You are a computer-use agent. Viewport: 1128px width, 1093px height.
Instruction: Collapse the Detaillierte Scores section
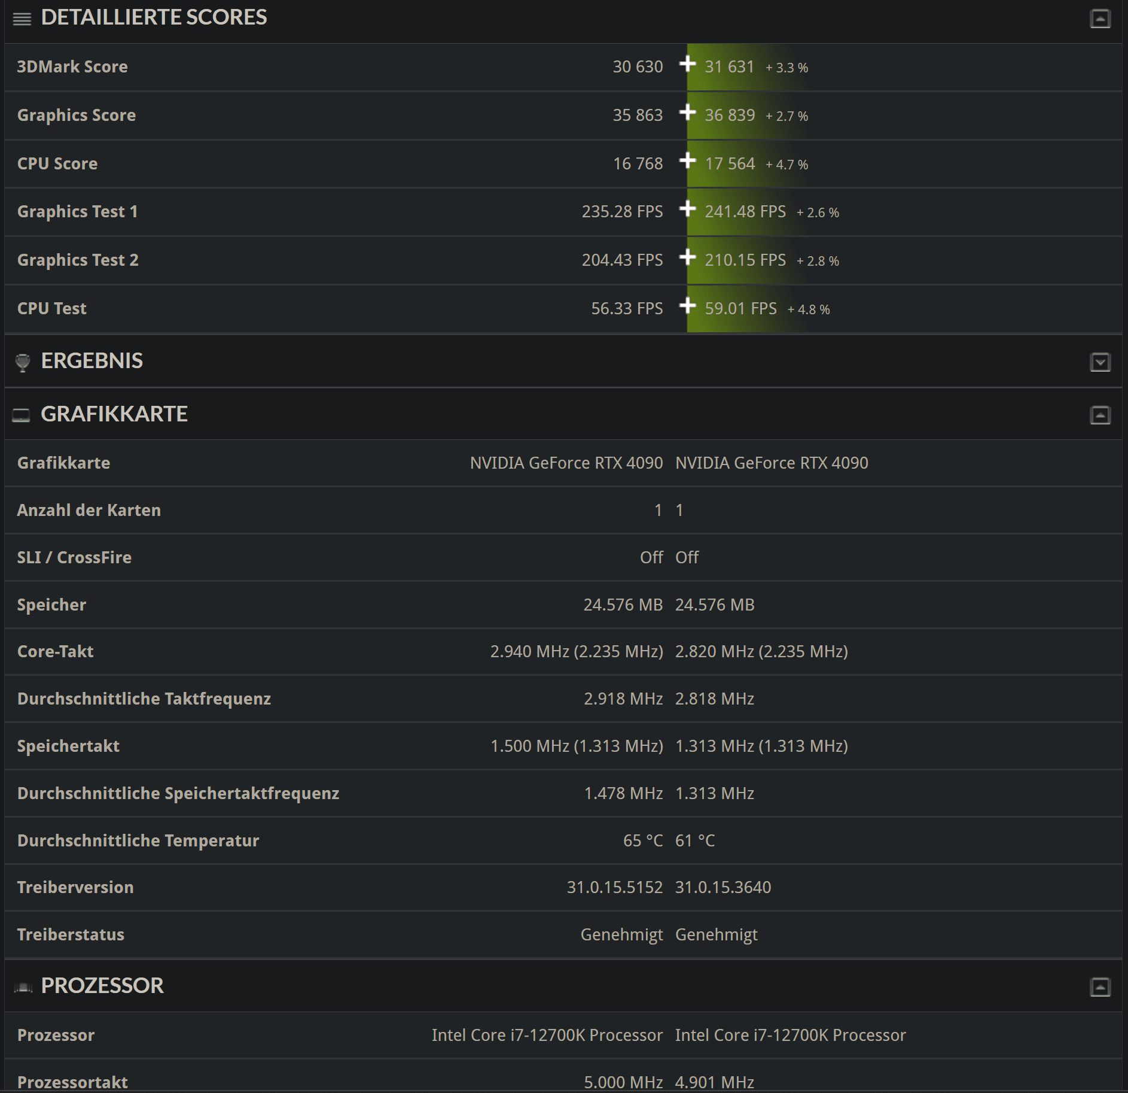pyautogui.click(x=1100, y=19)
